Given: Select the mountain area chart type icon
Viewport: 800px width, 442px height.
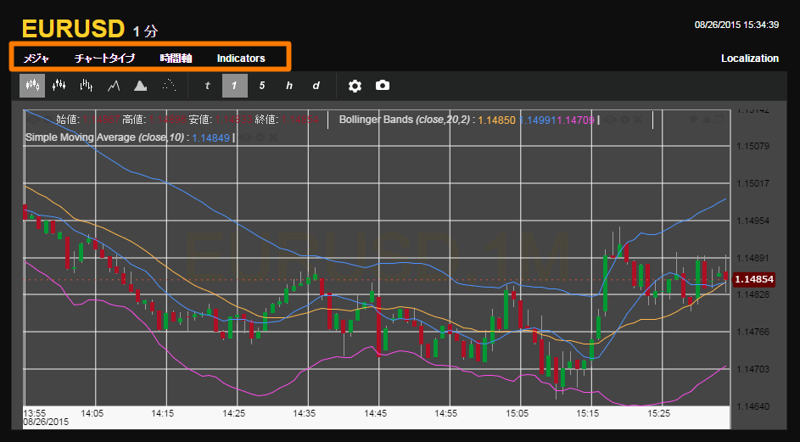Looking at the screenshot, I should point(141,86).
